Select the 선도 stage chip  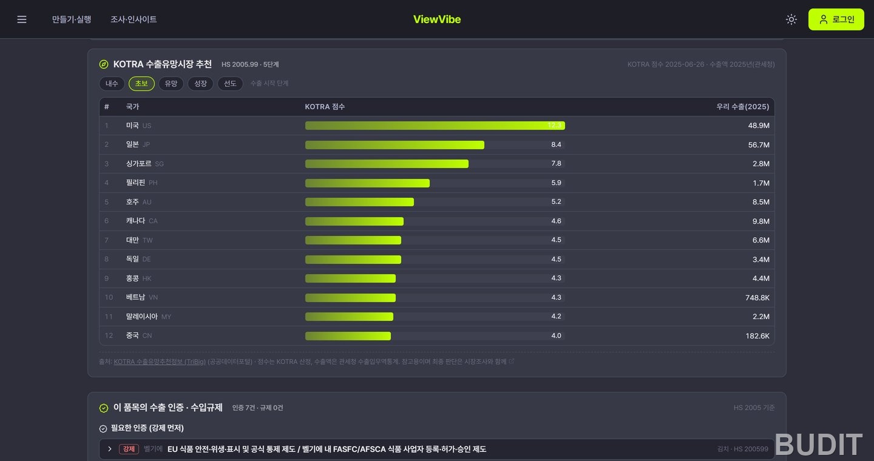[x=230, y=84]
